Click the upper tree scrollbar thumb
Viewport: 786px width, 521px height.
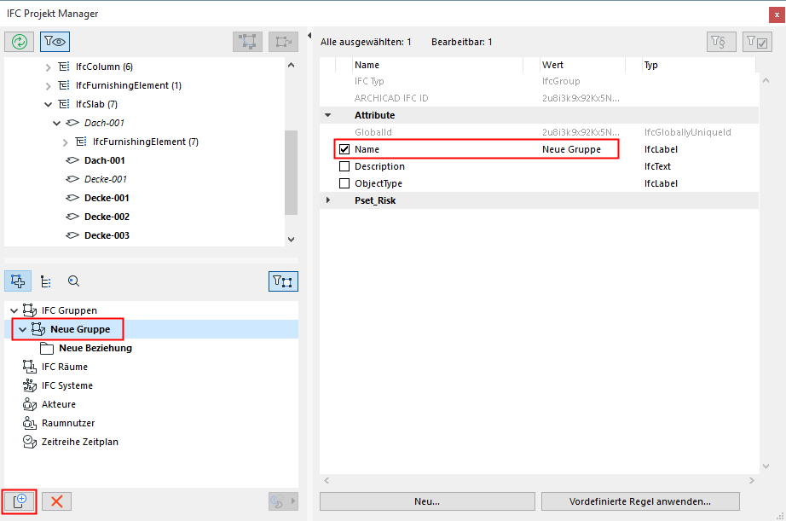tap(292, 172)
